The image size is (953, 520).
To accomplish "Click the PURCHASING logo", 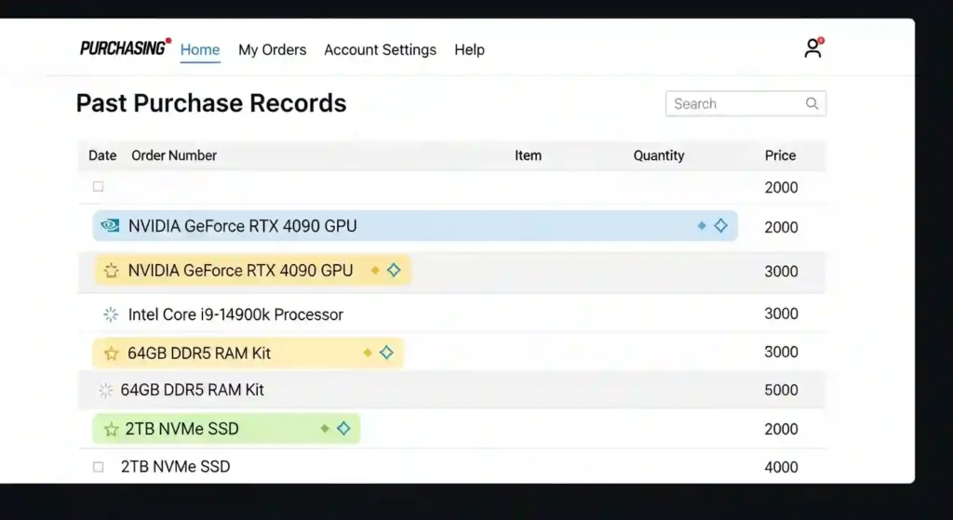I will (126, 47).
